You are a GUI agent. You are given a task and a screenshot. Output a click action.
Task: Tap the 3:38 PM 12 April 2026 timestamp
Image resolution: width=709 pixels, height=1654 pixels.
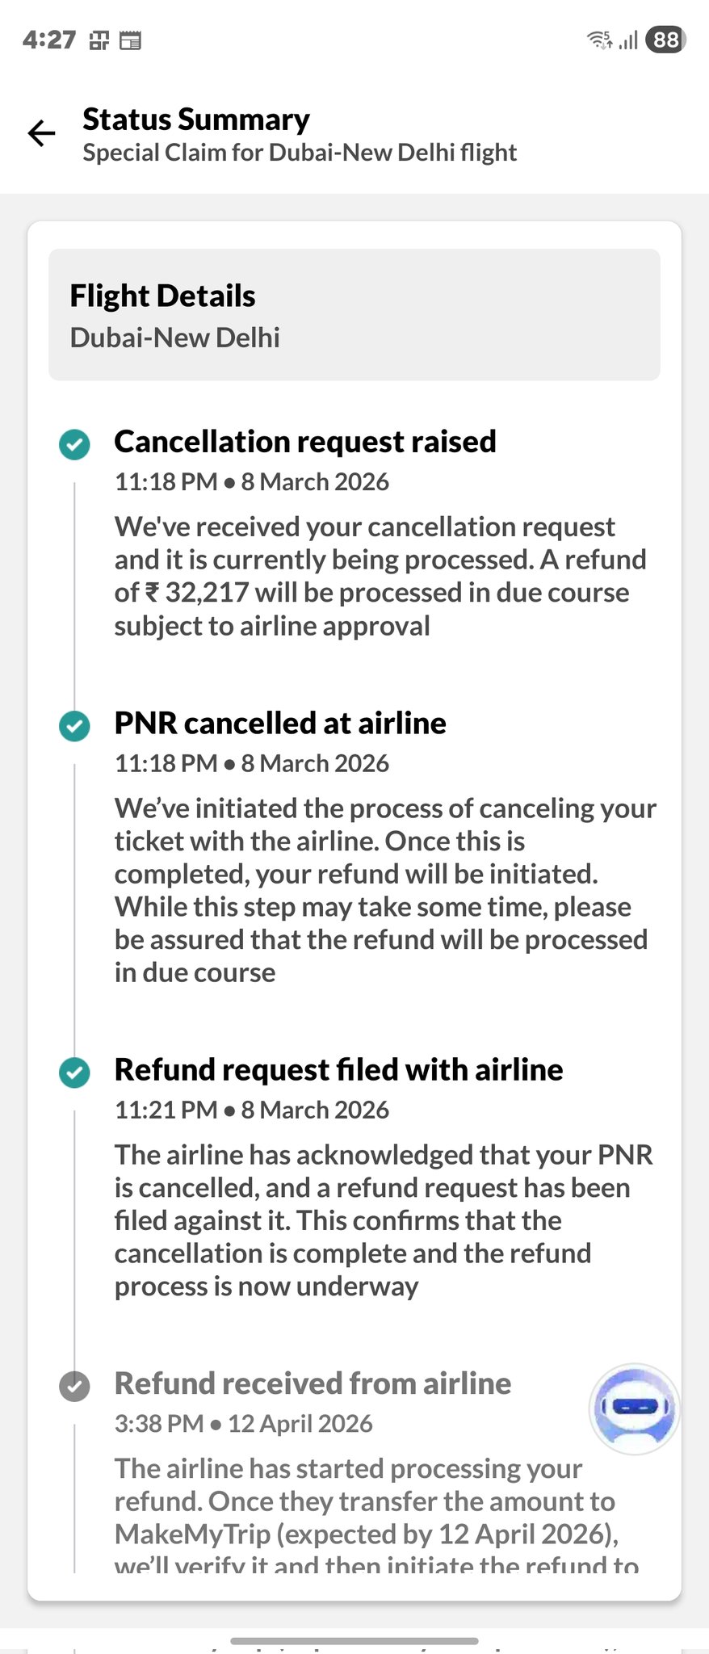pos(243,1423)
